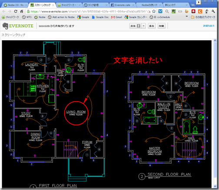The width and height of the screenshot is (219, 190).
Task: Open the IE: cxSchedule bookmark
Action: [160, 17]
